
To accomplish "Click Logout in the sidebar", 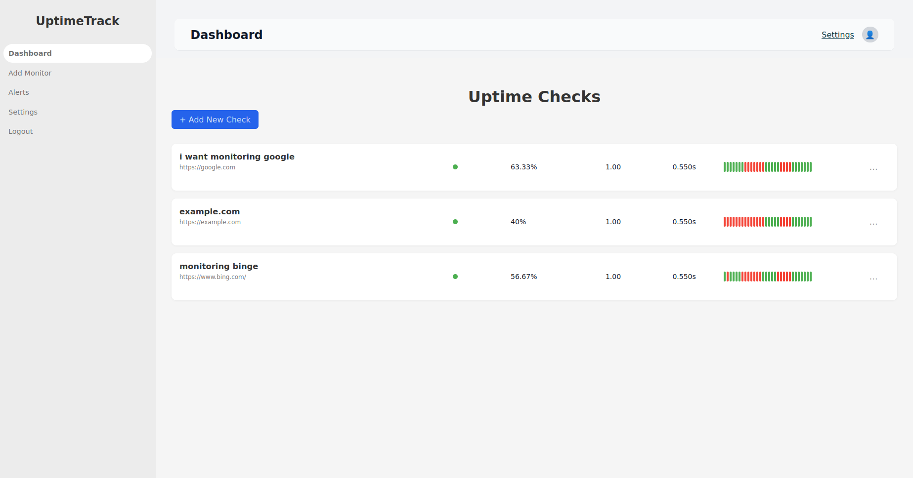I will tap(20, 131).
